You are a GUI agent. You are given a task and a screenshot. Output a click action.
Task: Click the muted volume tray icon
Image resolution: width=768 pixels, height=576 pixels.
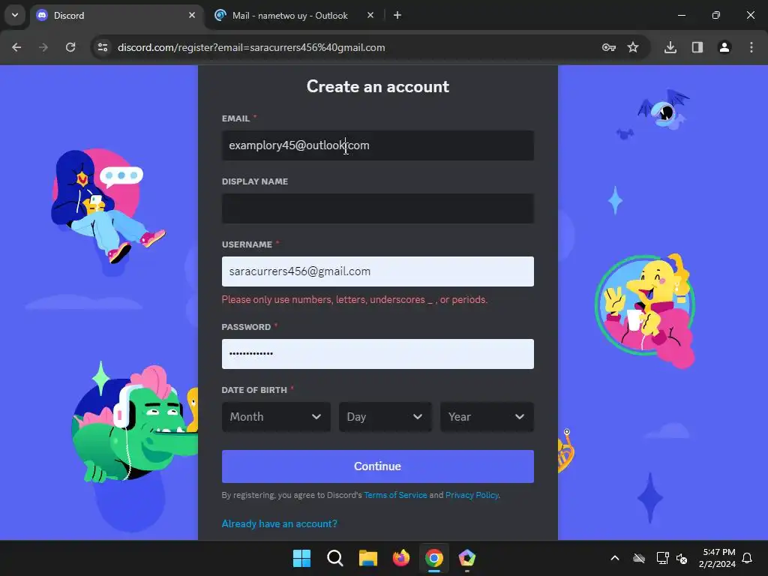[682, 558]
